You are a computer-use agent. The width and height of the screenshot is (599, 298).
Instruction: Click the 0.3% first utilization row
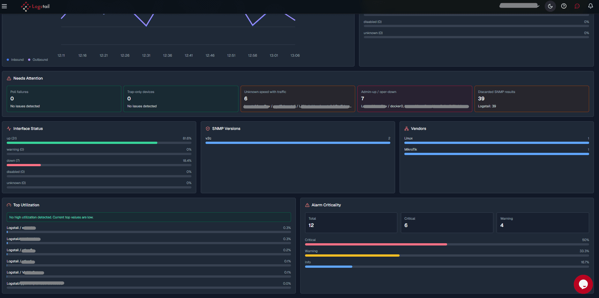(149, 230)
